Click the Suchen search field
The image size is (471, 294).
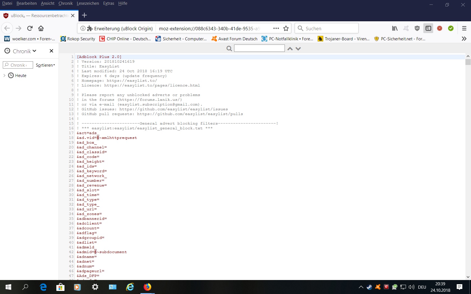coord(327,28)
